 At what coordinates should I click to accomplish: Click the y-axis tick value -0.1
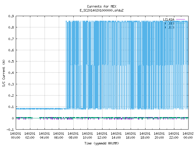(10, 130)
